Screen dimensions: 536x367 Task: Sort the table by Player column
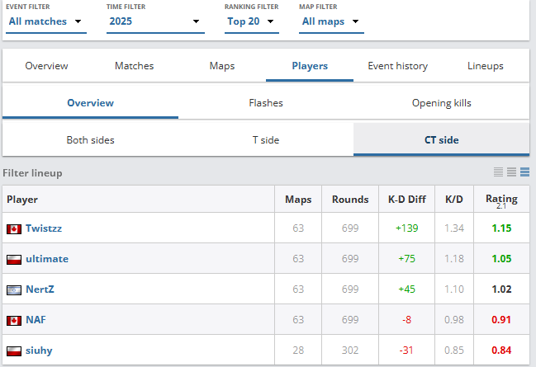point(139,200)
